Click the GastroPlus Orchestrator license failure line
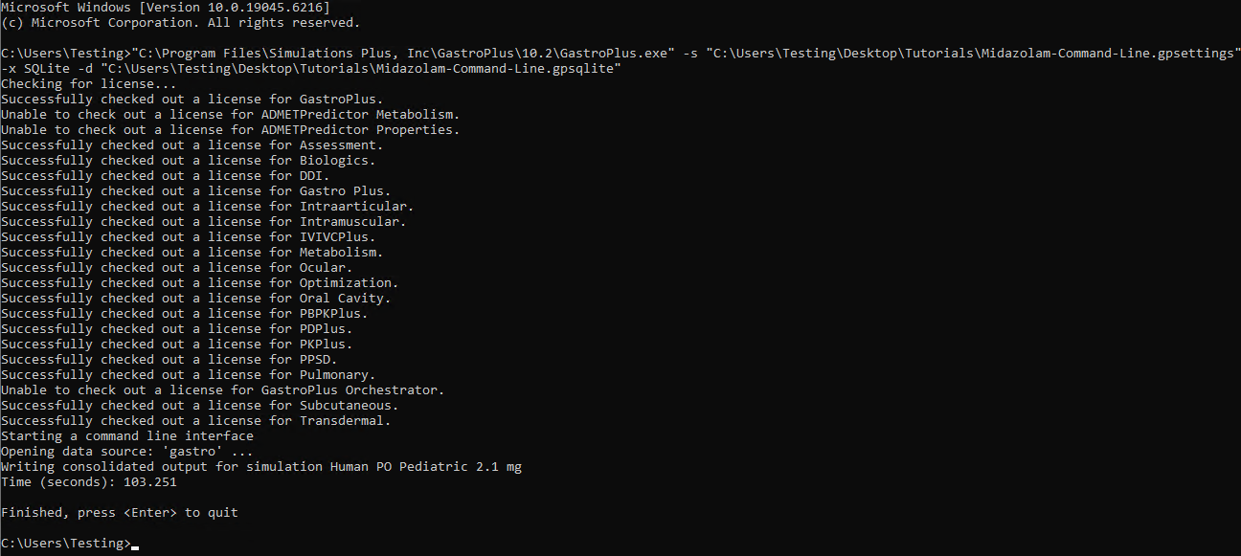The image size is (1241, 556). pos(223,390)
